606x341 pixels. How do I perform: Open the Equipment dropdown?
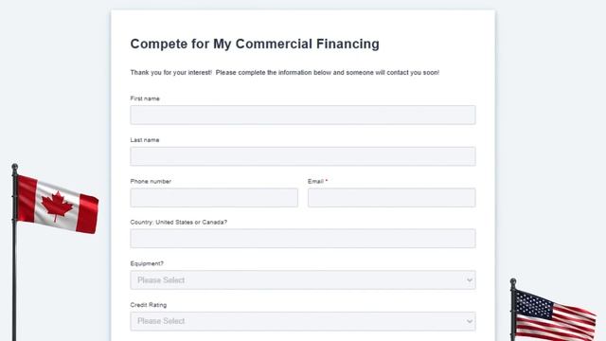303,280
